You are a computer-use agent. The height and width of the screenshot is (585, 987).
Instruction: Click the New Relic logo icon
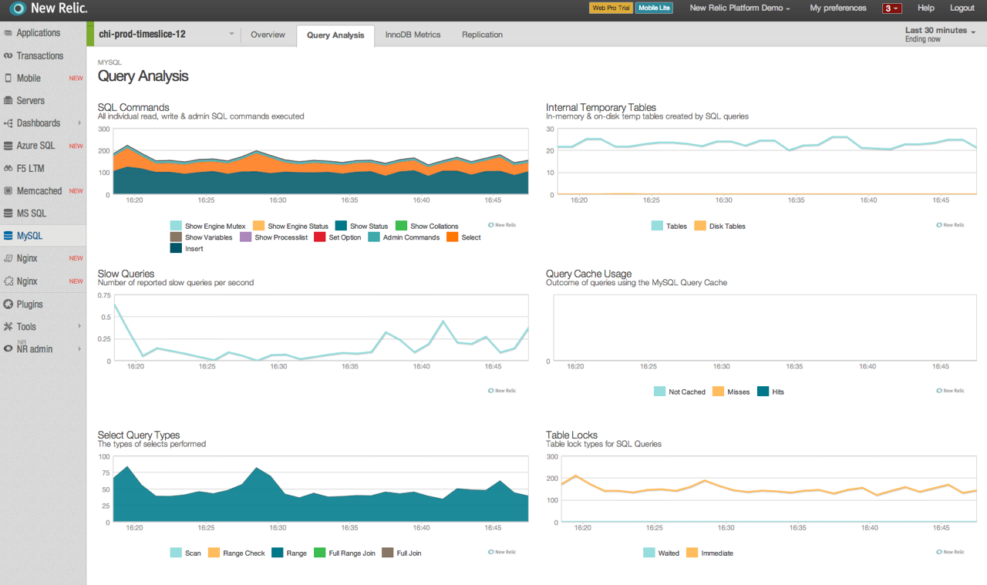coord(17,9)
